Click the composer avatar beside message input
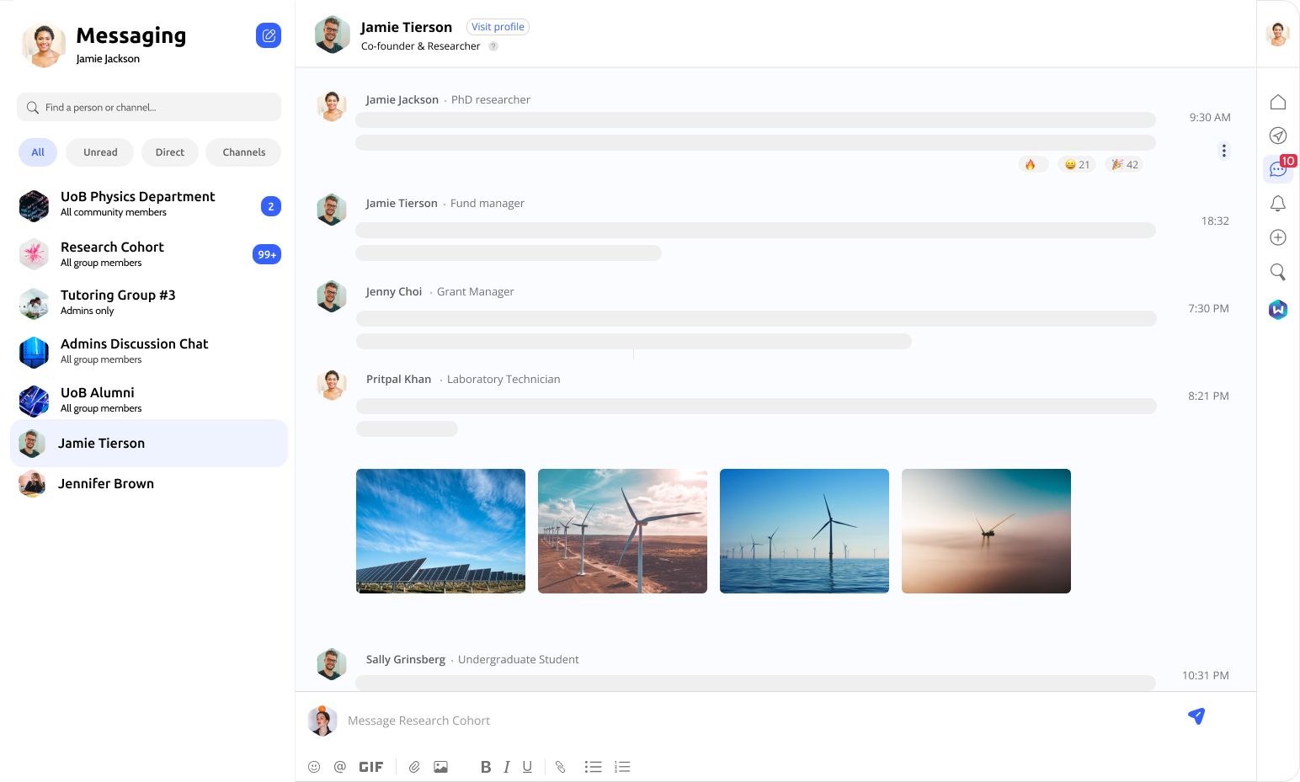 [x=322, y=721]
